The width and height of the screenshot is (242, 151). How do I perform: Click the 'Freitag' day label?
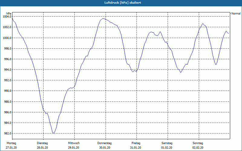coord(136,143)
